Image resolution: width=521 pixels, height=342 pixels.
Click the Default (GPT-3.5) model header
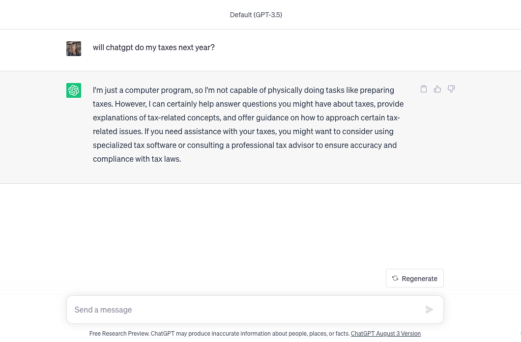256,15
